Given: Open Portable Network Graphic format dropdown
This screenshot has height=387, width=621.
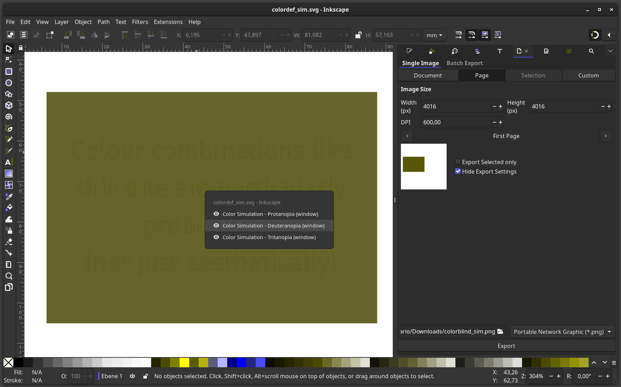Looking at the screenshot, I should point(562,332).
